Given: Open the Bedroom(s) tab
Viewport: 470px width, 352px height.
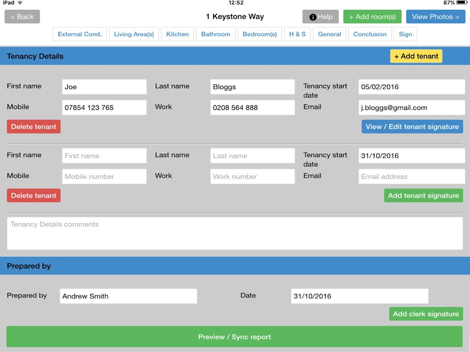Looking at the screenshot, I should [x=260, y=34].
